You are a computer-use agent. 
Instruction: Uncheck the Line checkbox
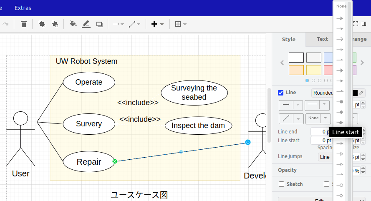280,93
